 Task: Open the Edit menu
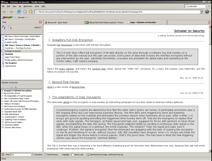click(x=9, y=6)
